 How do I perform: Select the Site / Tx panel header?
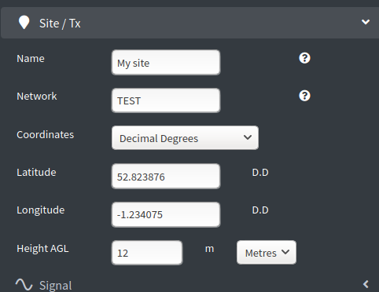pyautogui.click(x=189, y=23)
